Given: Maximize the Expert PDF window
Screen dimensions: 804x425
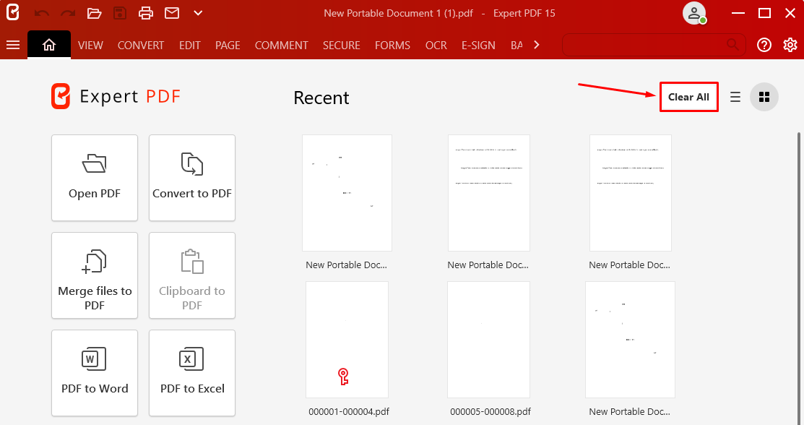Looking at the screenshot, I should 764,13.
